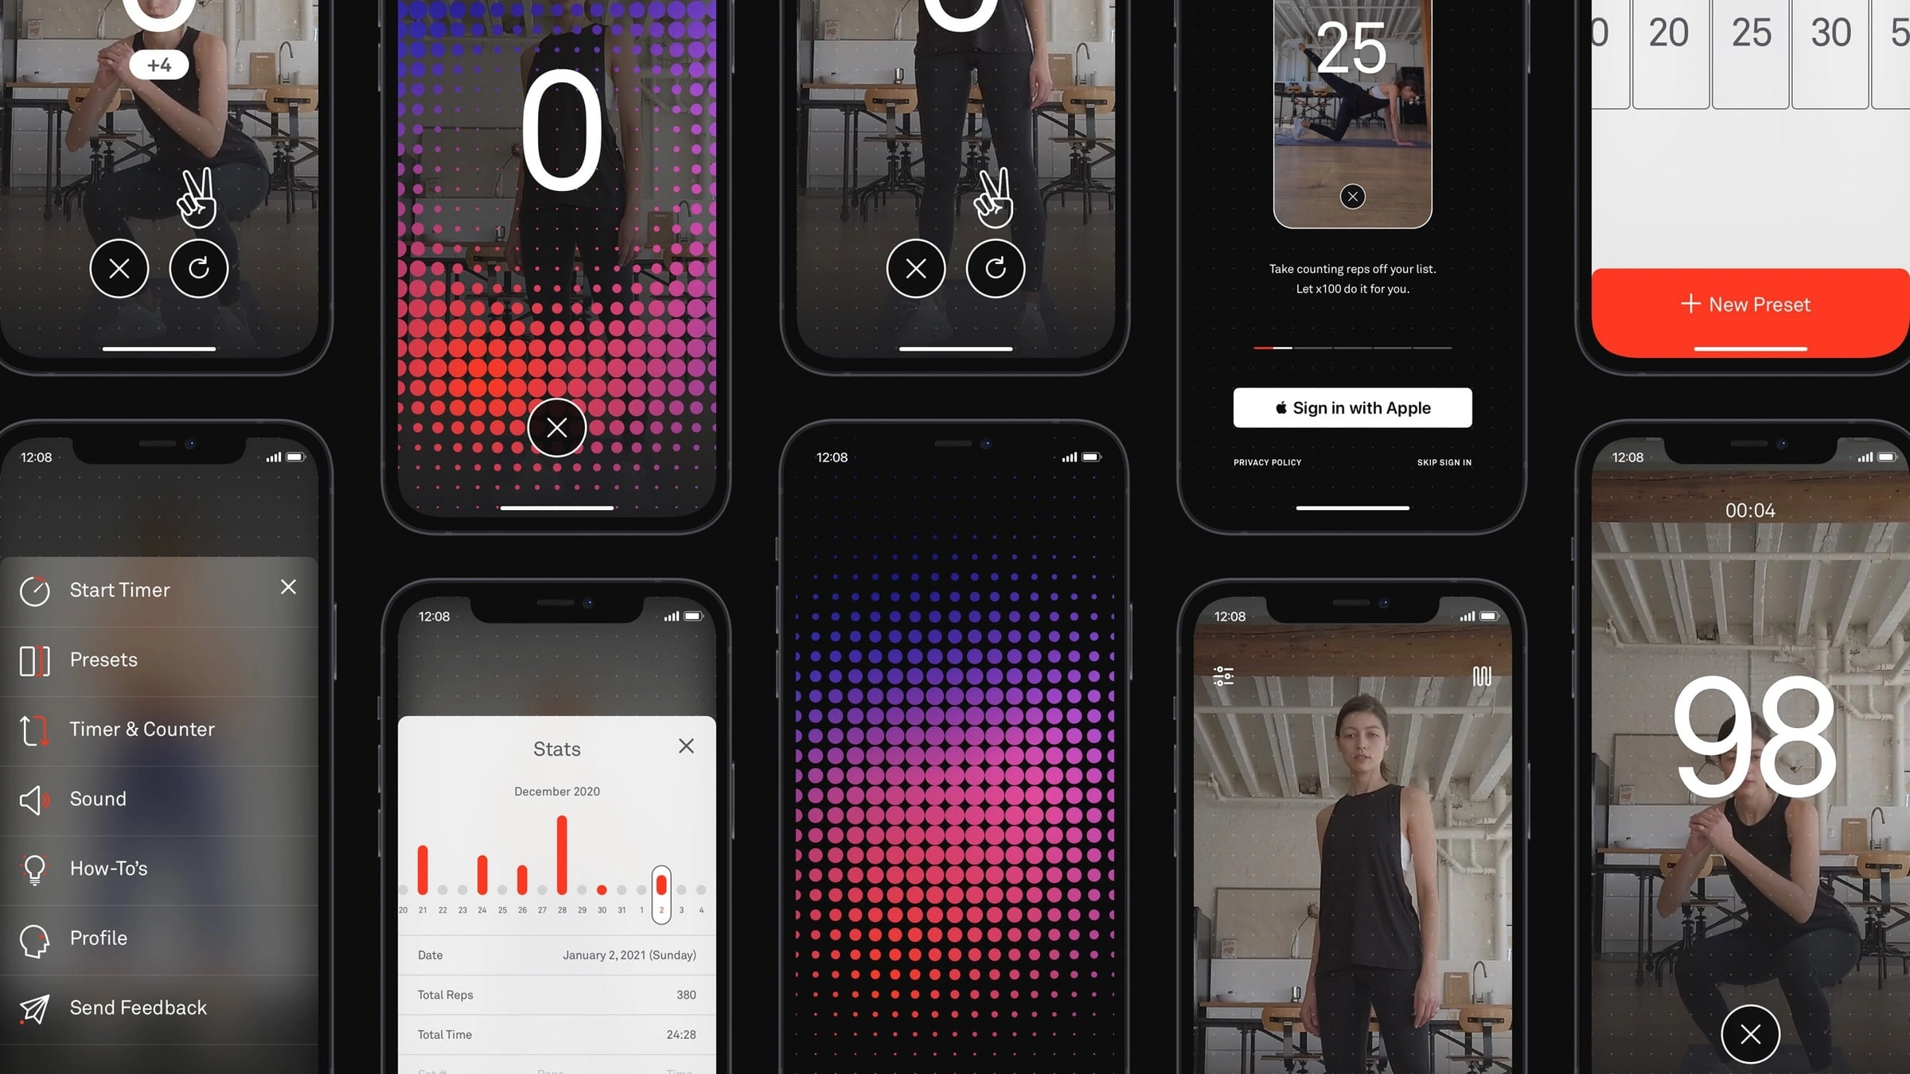Tap the New Preset button
This screenshot has height=1074, width=1910.
coord(1746,304)
